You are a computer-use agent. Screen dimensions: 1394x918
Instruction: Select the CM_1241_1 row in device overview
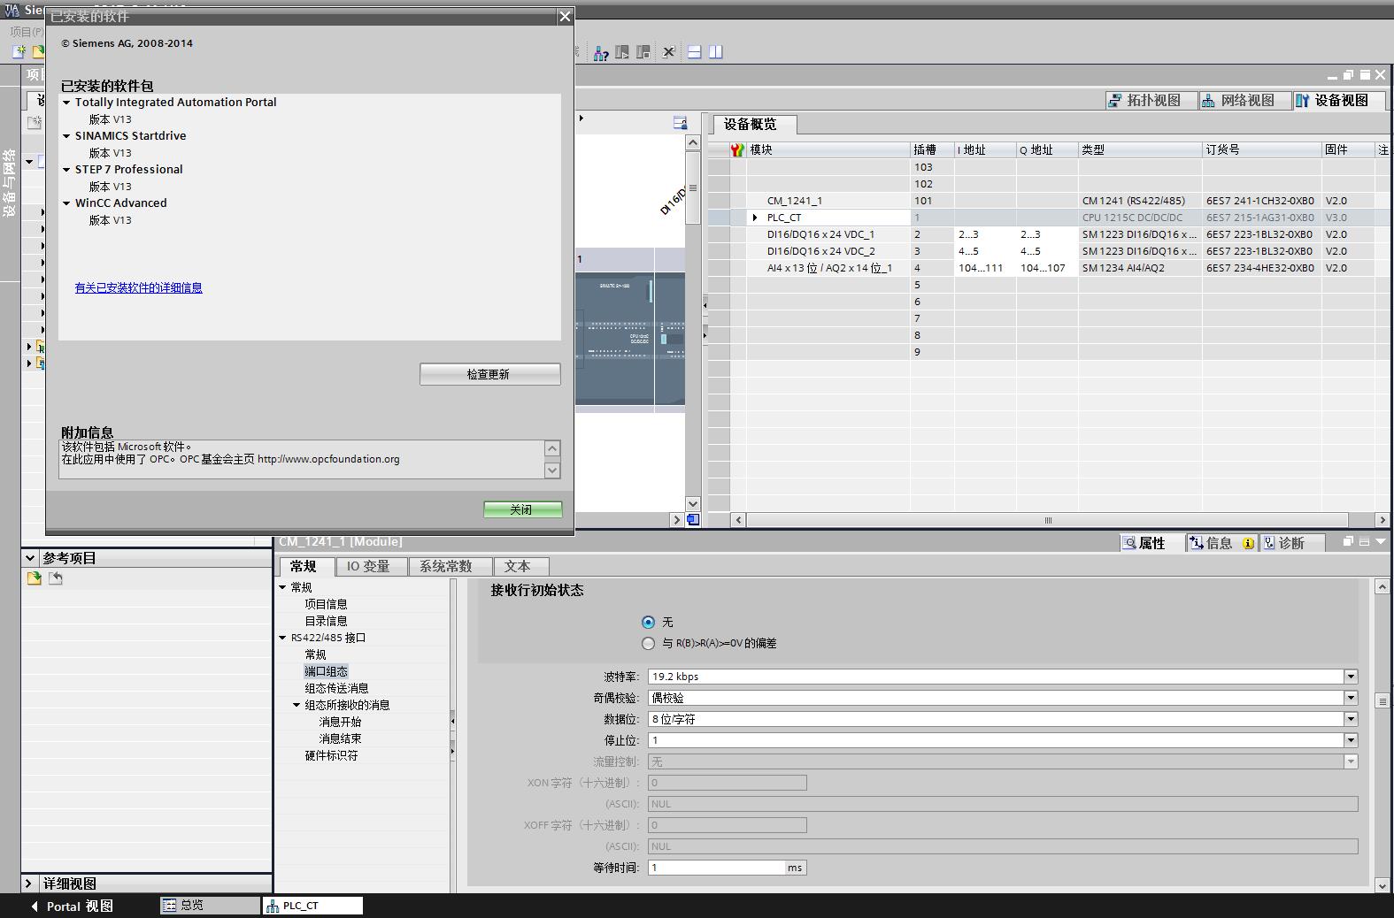[1049, 201]
